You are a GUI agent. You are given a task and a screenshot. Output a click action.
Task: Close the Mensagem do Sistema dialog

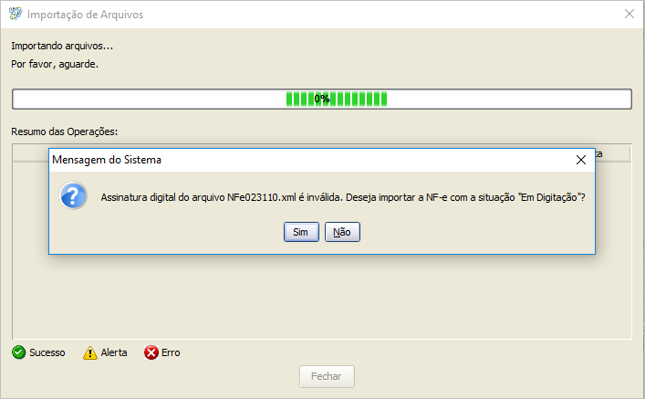581,160
